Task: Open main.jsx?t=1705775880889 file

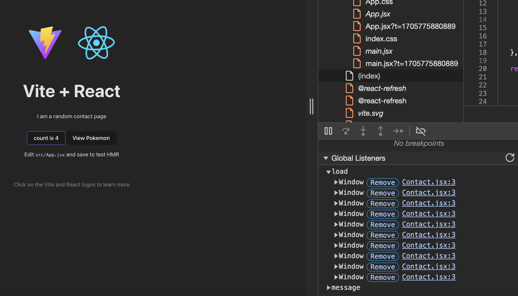Action: [x=412, y=64]
